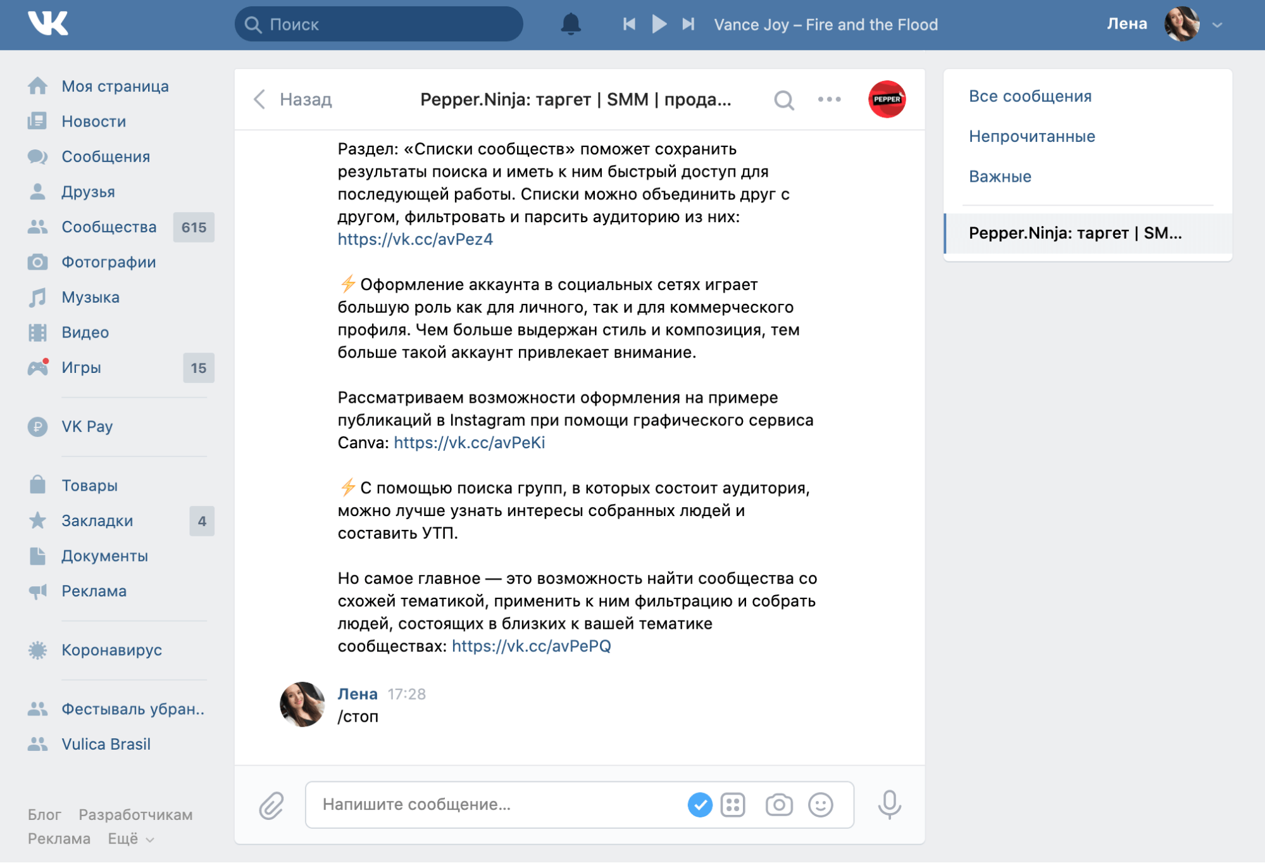
Task: Open the bot keyboard grid icon
Action: point(733,805)
